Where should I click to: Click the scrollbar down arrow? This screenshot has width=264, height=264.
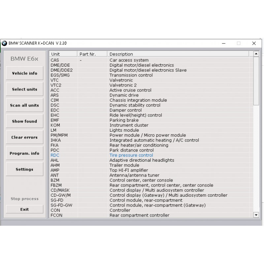click(256, 215)
